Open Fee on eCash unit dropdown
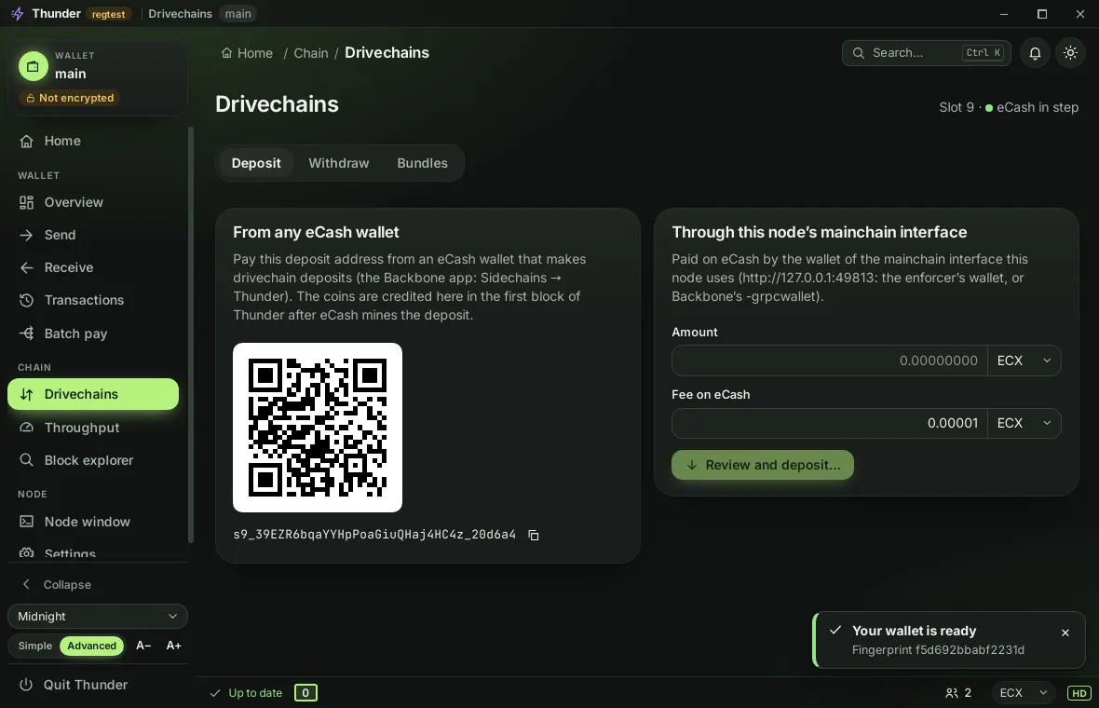The height and width of the screenshot is (708, 1099). [x=1024, y=423]
